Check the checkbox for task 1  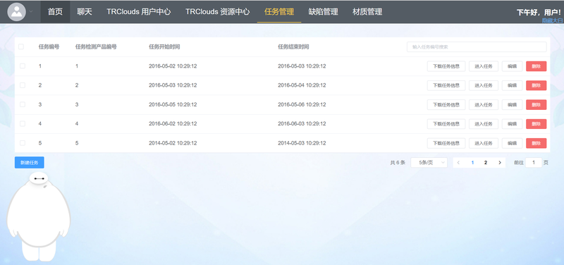[23, 66]
